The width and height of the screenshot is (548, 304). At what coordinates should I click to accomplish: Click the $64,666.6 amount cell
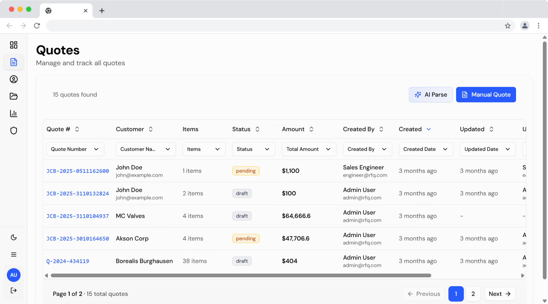(296, 216)
